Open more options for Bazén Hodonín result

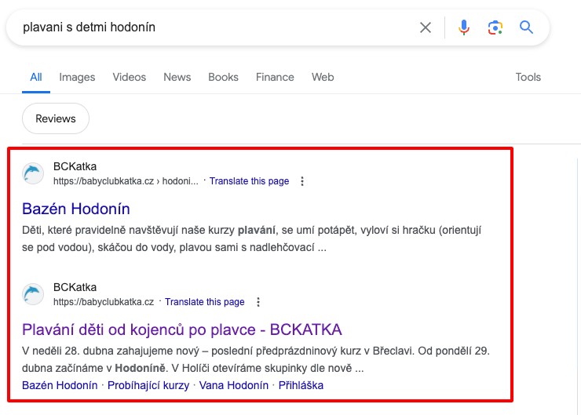pos(302,181)
